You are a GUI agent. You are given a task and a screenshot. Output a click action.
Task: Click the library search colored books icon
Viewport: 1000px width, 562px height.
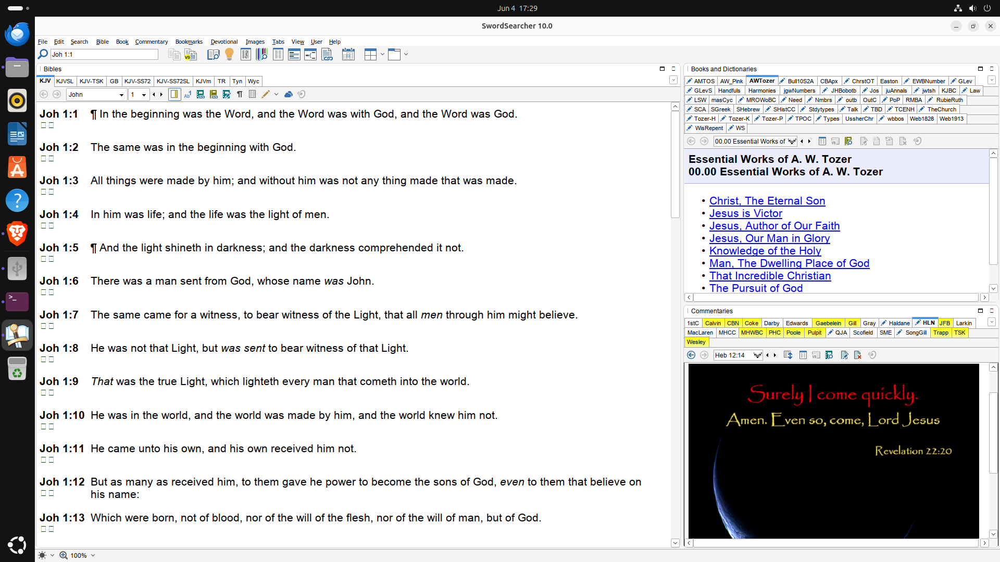(x=261, y=54)
